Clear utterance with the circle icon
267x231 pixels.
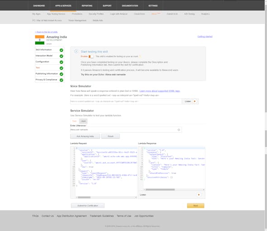tap(179, 130)
